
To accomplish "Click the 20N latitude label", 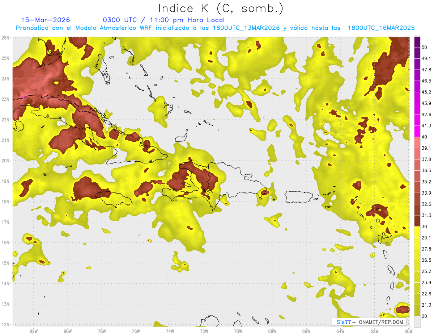I will 5,161.
